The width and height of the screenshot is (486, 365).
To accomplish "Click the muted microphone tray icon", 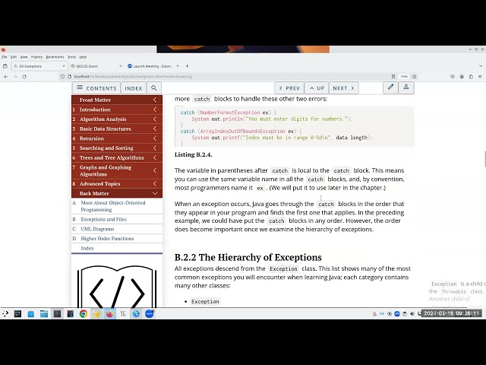I will [374, 314].
